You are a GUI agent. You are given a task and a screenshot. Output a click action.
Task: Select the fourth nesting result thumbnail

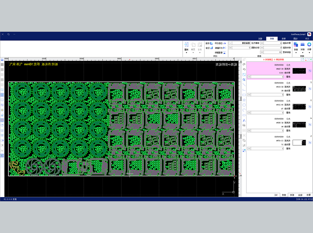(299, 124)
